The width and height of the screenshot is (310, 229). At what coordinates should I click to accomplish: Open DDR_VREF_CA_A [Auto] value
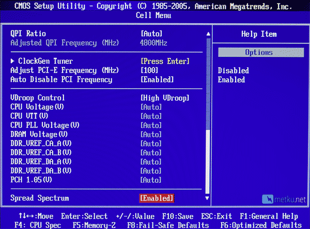(151, 144)
